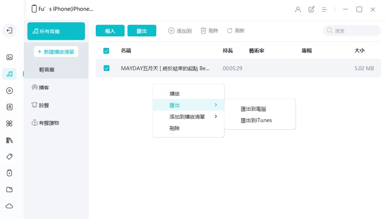This screenshot has width=387, height=219.
Task: Select 播放 in the context menu
Action: point(189,94)
